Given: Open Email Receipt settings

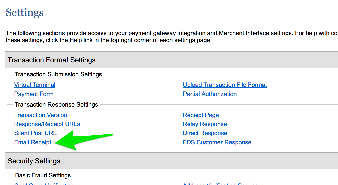Looking at the screenshot, I should click(33, 142).
